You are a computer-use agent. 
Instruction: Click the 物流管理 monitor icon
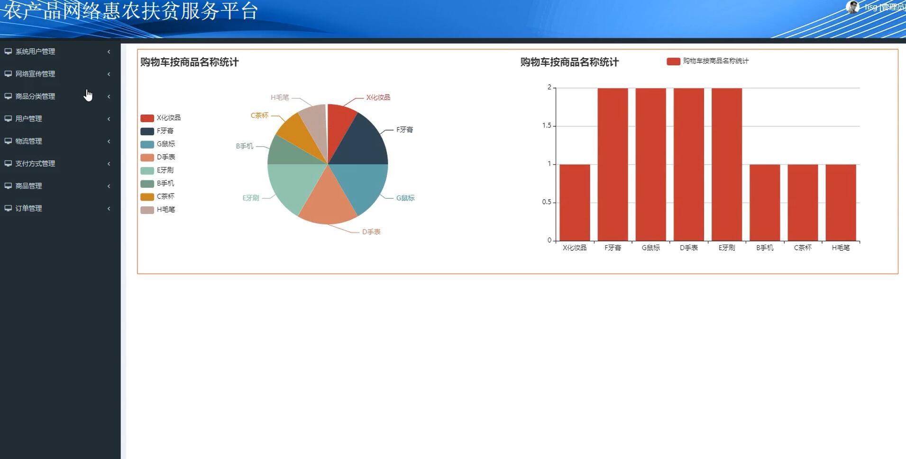coord(8,141)
